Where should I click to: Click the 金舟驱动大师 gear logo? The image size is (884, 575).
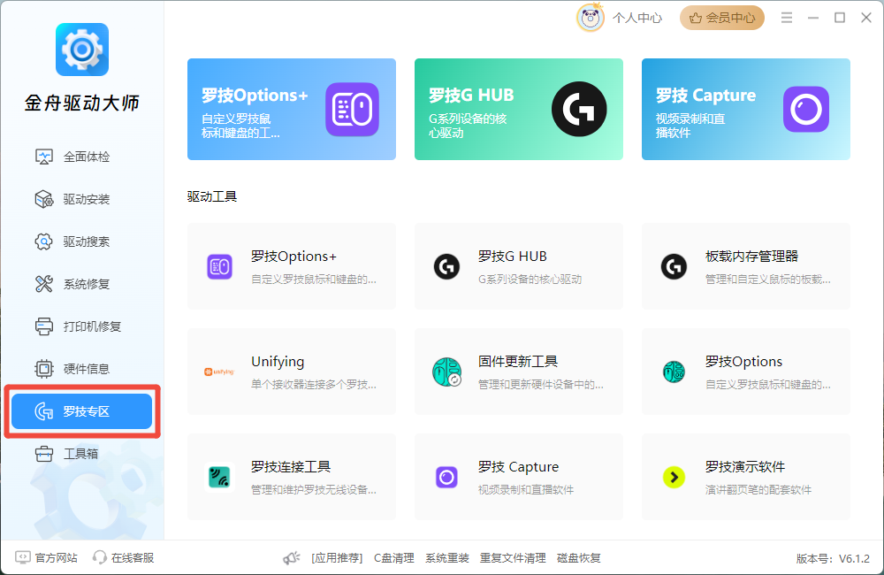point(82,50)
